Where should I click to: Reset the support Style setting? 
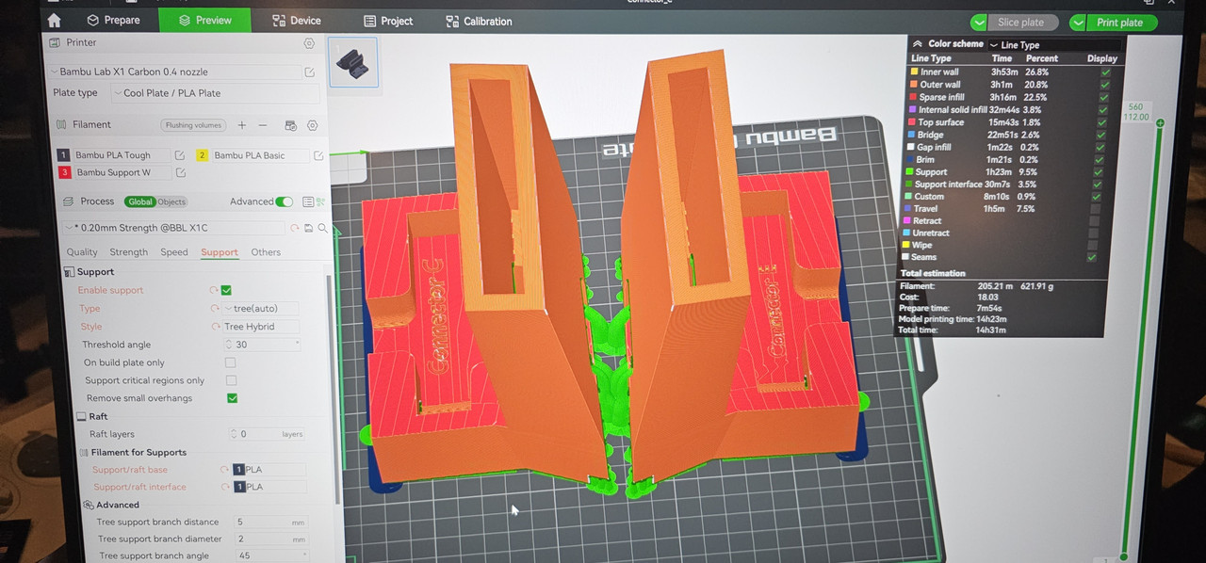(216, 327)
